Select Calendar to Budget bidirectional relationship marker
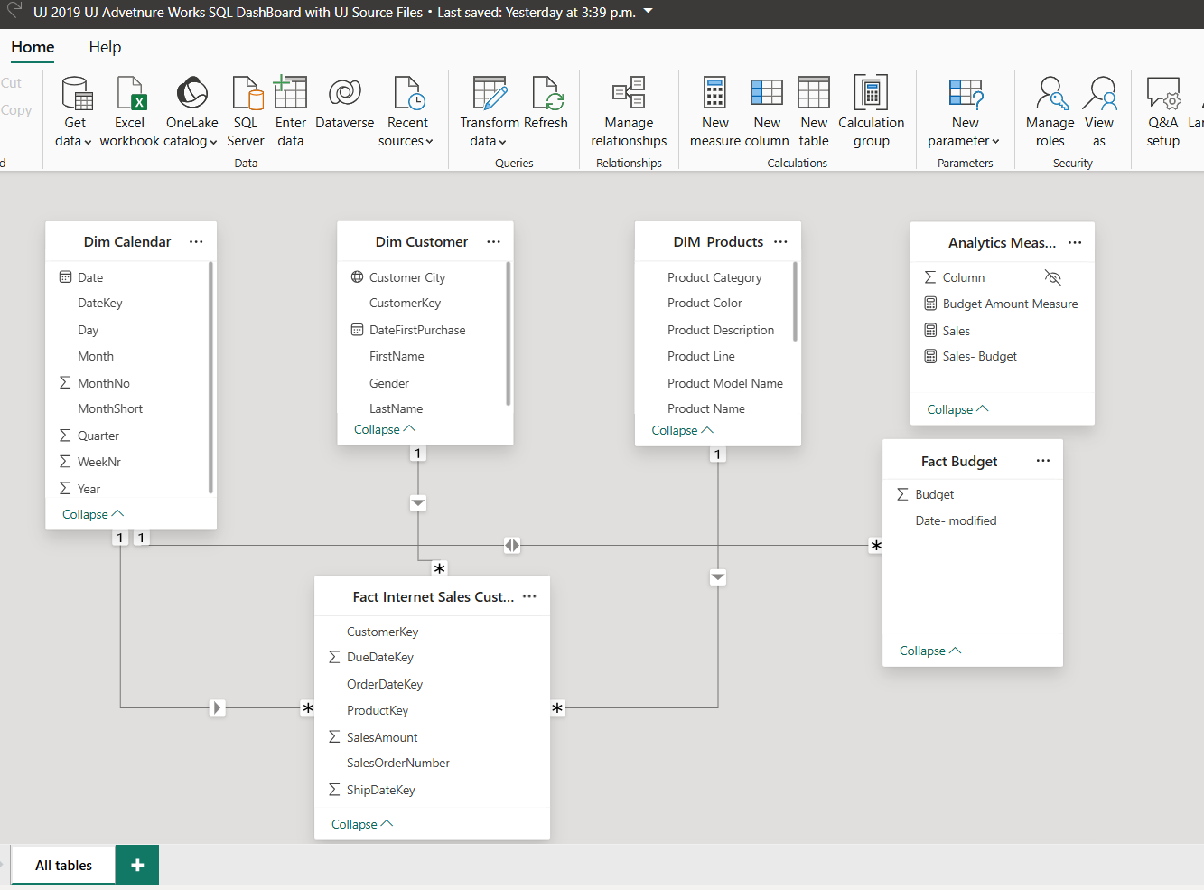The width and height of the screenshot is (1204, 890). pos(512,545)
